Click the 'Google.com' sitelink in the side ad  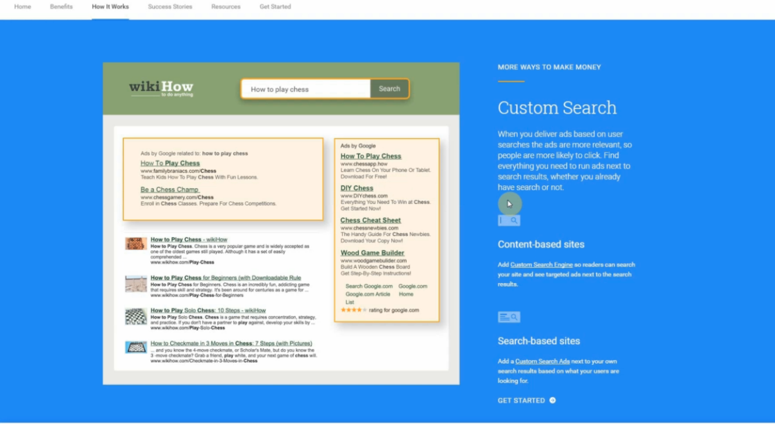coord(413,286)
